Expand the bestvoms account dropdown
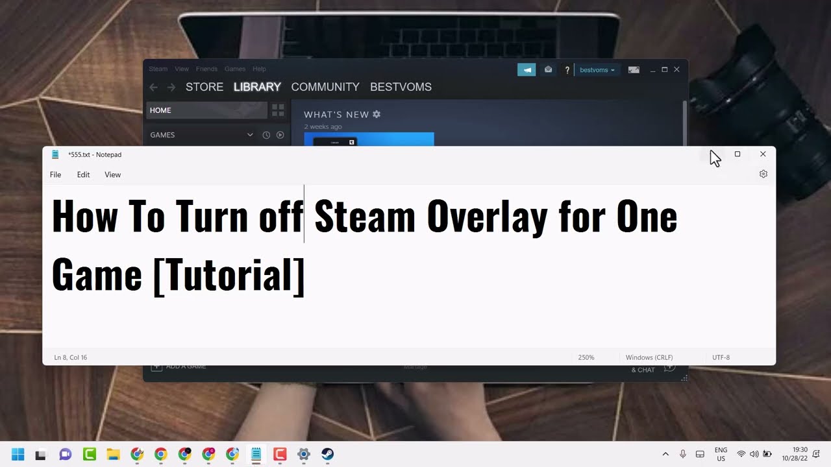Viewport: 831px width, 467px height. 597,70
